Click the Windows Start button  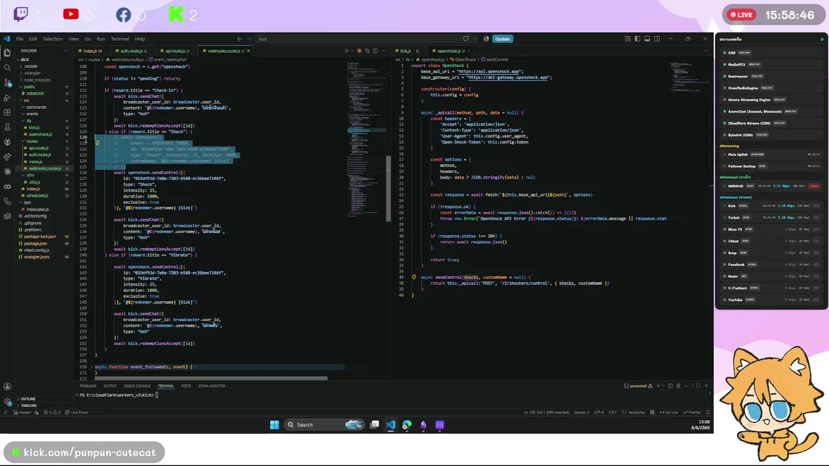click(x=275, y=425)
